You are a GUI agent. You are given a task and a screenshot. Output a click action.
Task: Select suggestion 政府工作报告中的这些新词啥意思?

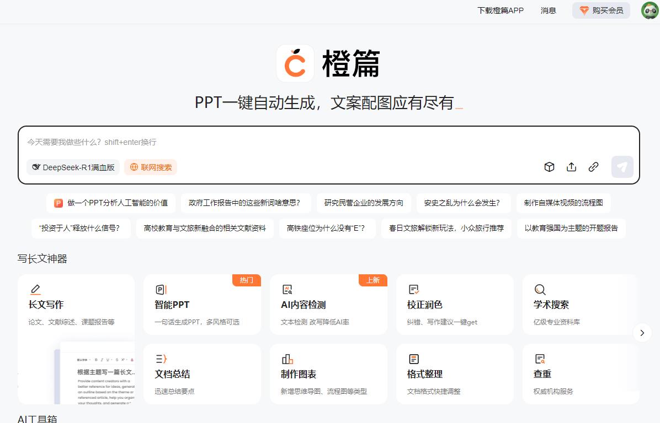pos(246,203)
